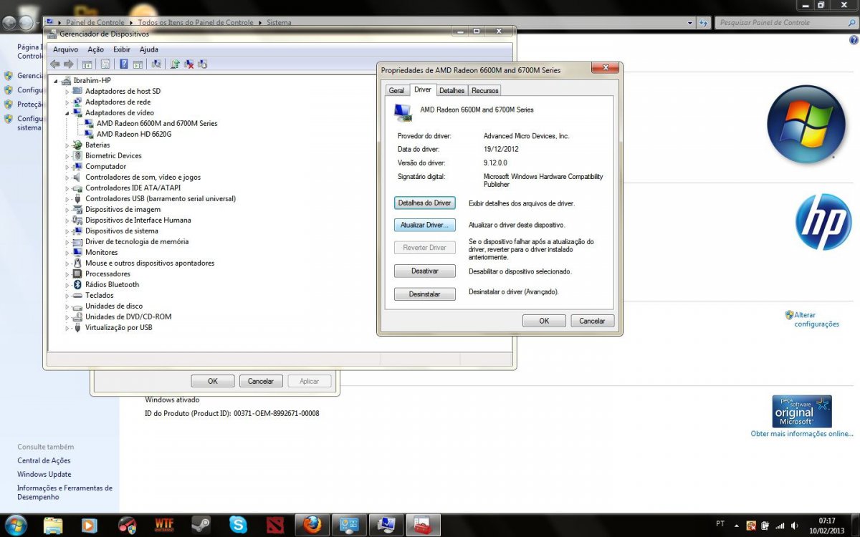Open the media player taskbar icon
The height and width of the screenshot is (537, 860).
tap(90, 525)
